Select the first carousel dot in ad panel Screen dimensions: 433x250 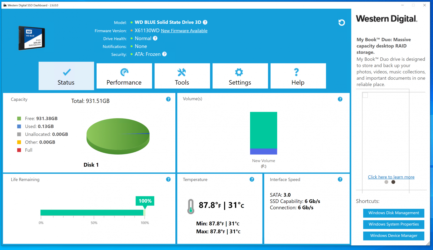tap(386, 182)
